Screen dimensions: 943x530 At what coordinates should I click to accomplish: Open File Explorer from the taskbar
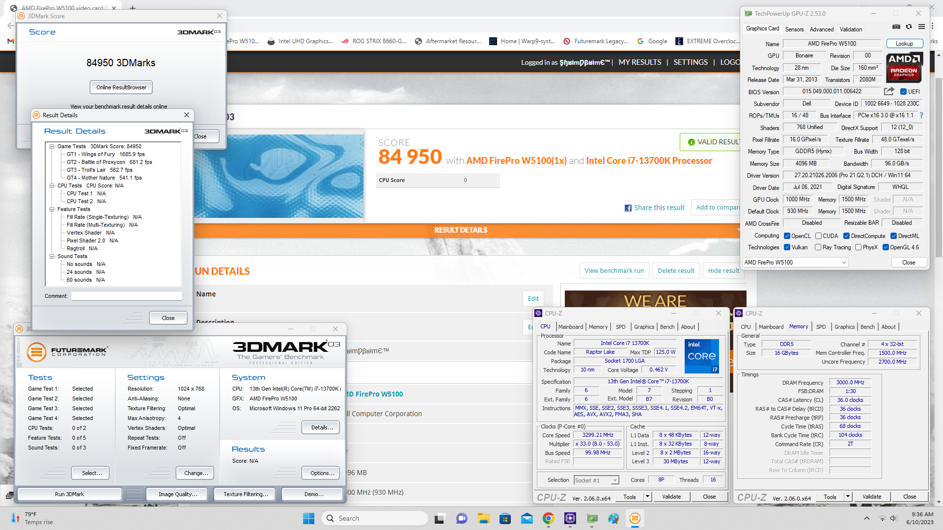[483, 518]
